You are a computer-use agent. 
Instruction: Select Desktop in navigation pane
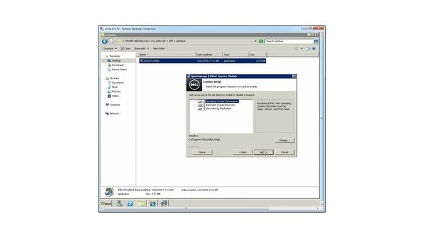[x=115, y=61]
